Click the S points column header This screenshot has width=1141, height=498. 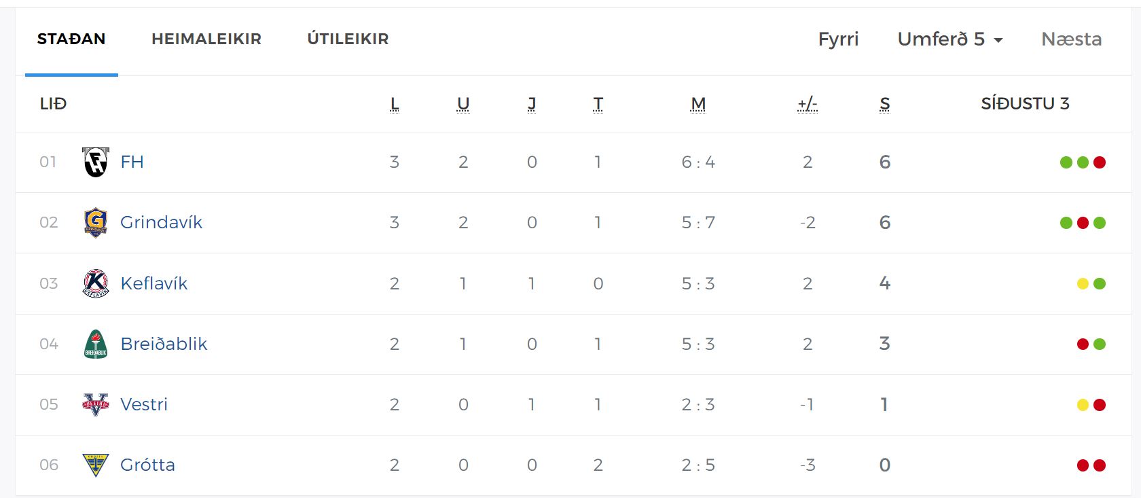pyautogui.click(x=884, y=104)
